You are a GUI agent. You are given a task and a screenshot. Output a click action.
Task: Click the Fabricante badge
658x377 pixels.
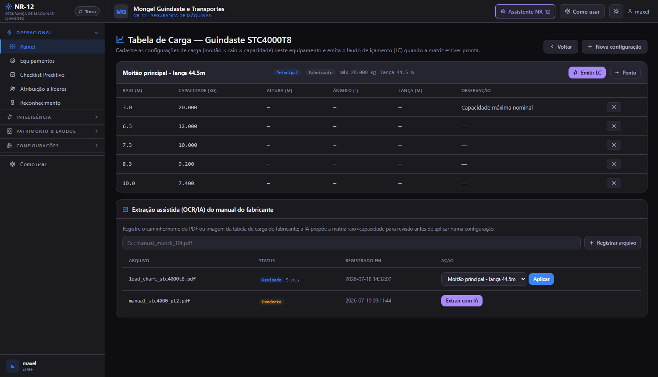coord(320,73)
